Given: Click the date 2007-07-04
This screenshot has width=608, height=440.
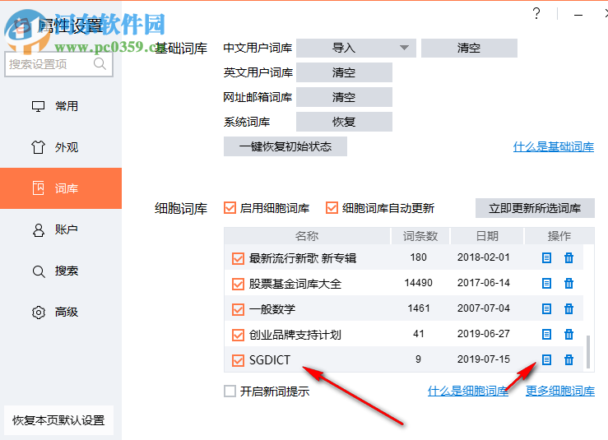Looking at the screenshot, I should [484, 308].
